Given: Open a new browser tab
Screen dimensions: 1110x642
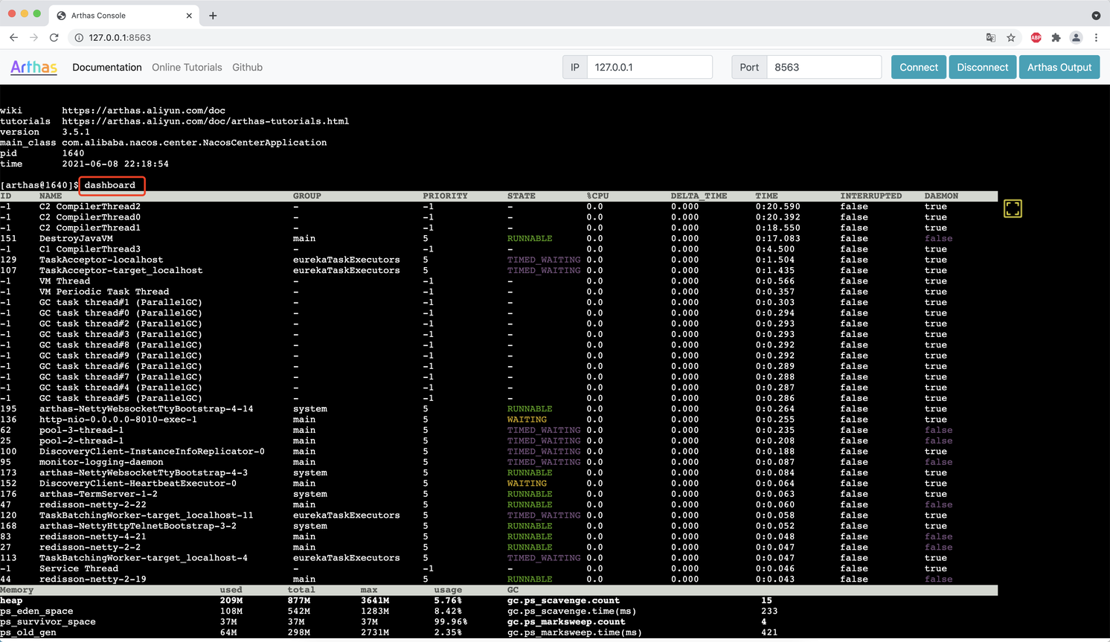Looking at the screenshot, I should [213, 15].
